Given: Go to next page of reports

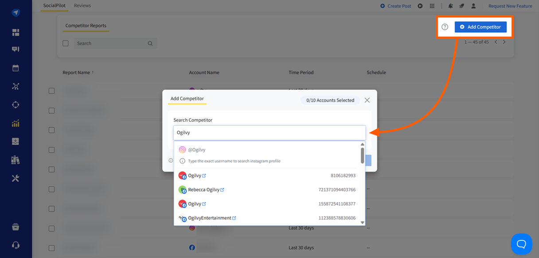Looking at the screenshot, I should coord(504,42).
